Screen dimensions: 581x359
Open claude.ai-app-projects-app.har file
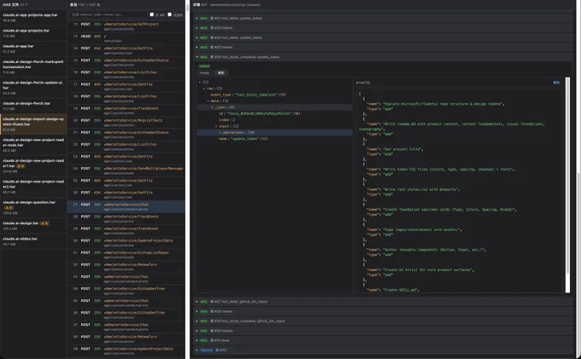click(x=33, y=17)
